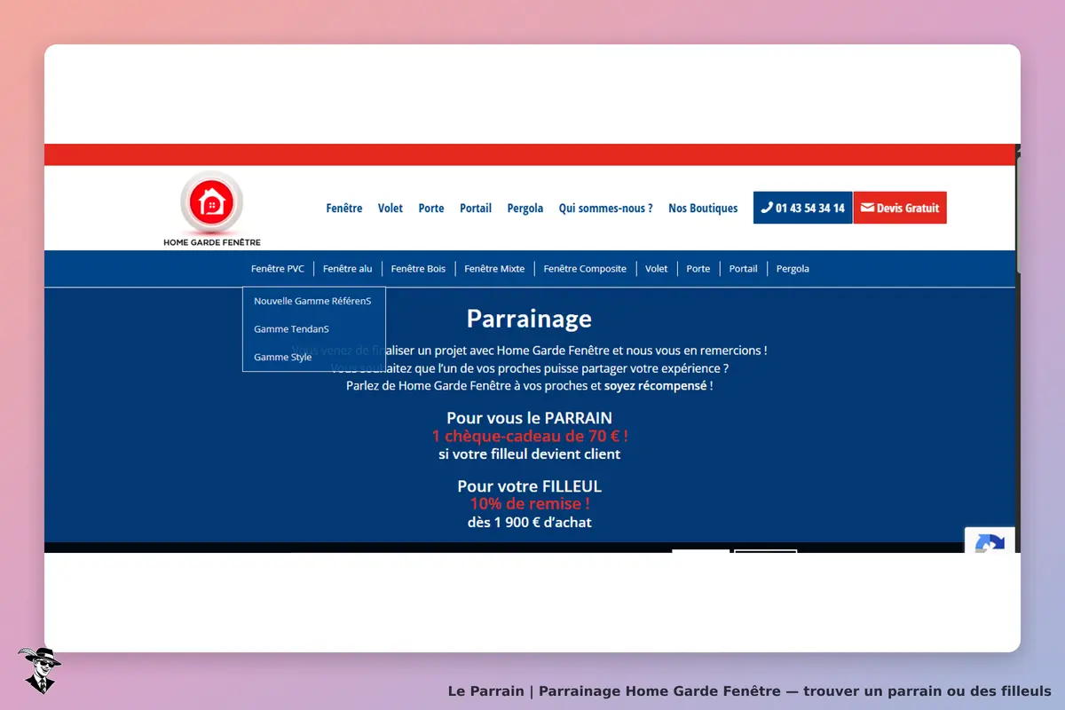Open the Porte main menu
This screenshot has width=1065, height=710.
pos(431,208)
